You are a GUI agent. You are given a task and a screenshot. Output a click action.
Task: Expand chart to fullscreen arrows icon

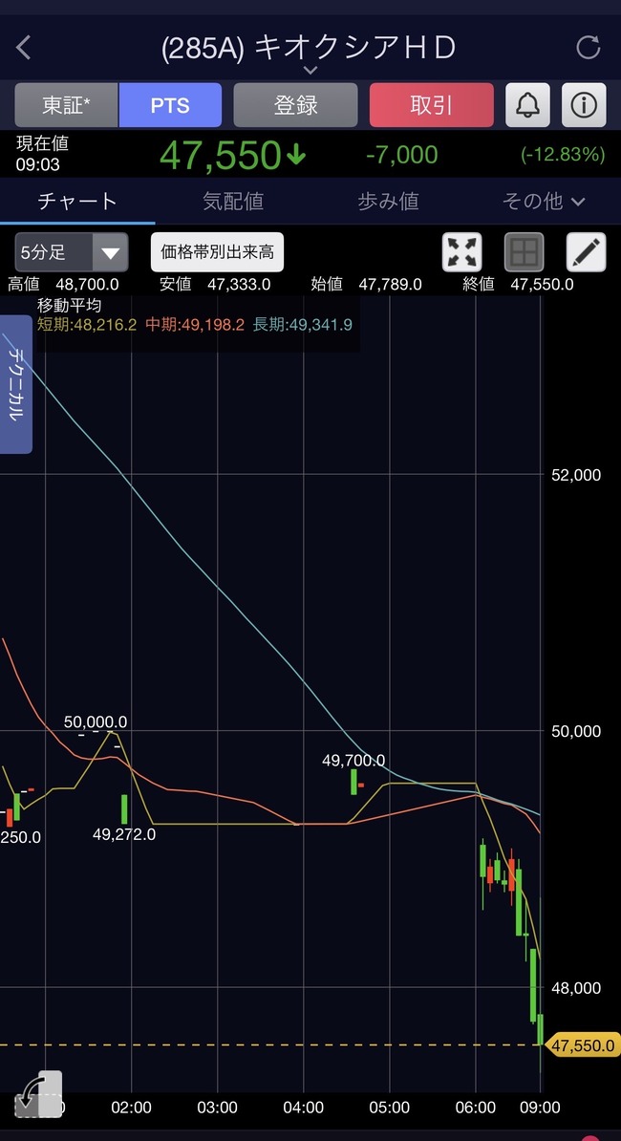(x=462, y=252)
